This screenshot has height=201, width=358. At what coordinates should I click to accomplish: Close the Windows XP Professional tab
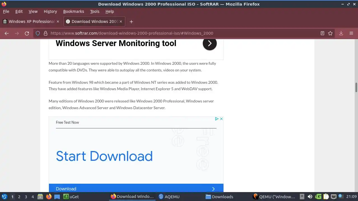click(x=58, y=21)
